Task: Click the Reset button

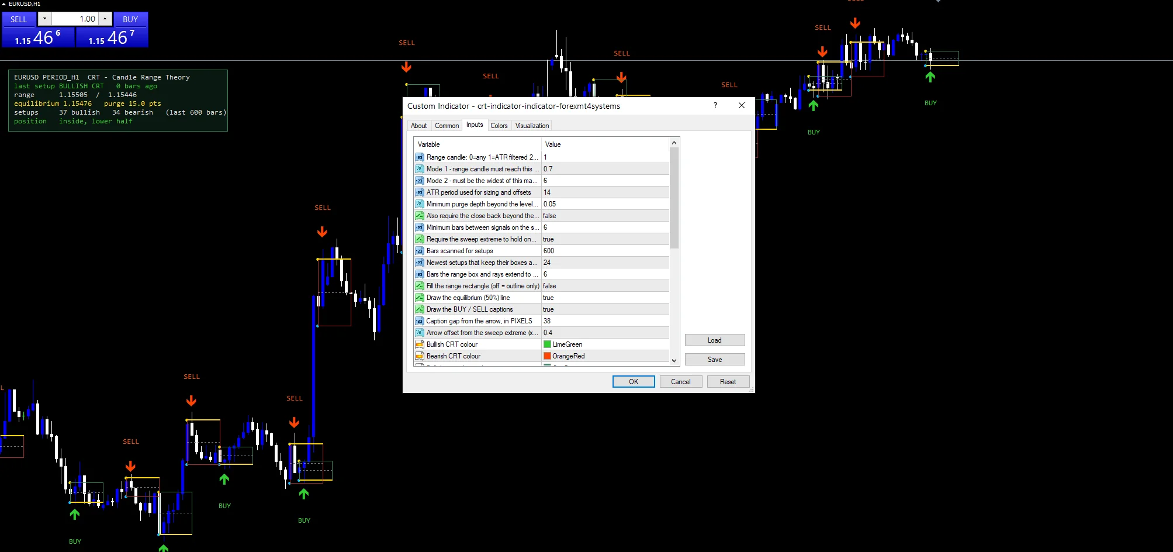Action: (728, 382)
